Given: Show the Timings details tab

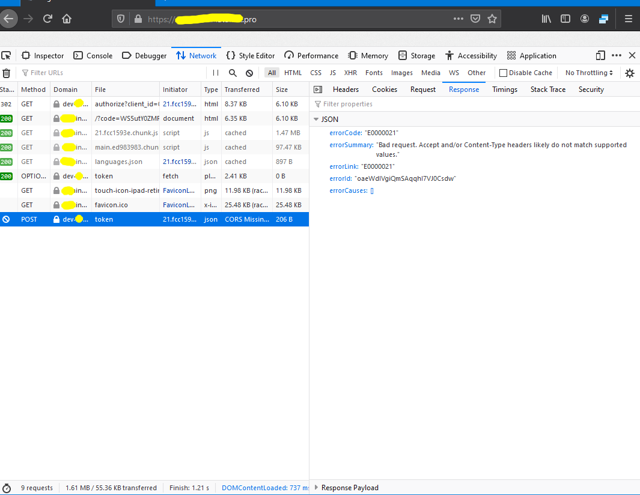Looking at the screenshot, I should pos(505,90).
